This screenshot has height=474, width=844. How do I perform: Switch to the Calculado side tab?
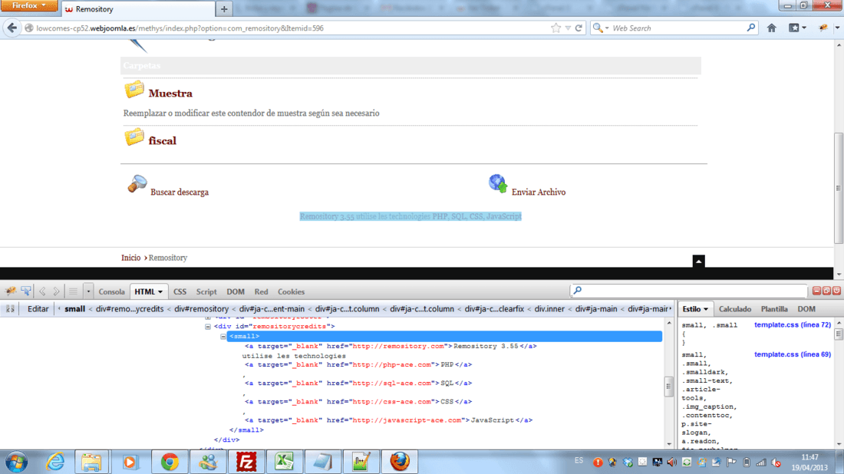(735, 309)
